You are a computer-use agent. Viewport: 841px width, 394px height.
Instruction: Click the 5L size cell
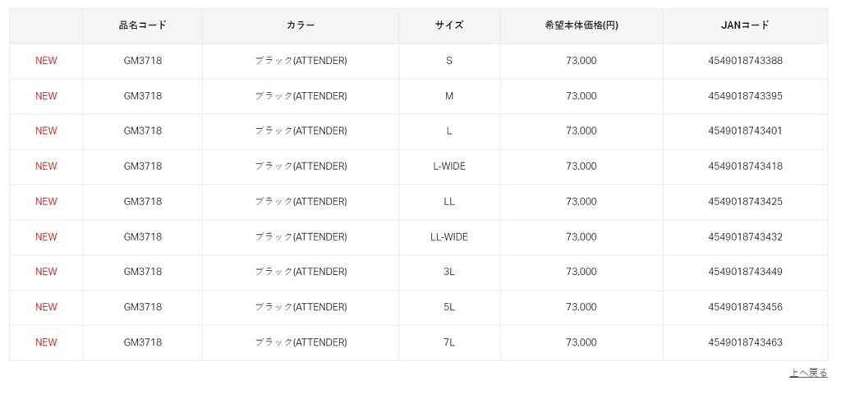[449, 307]
